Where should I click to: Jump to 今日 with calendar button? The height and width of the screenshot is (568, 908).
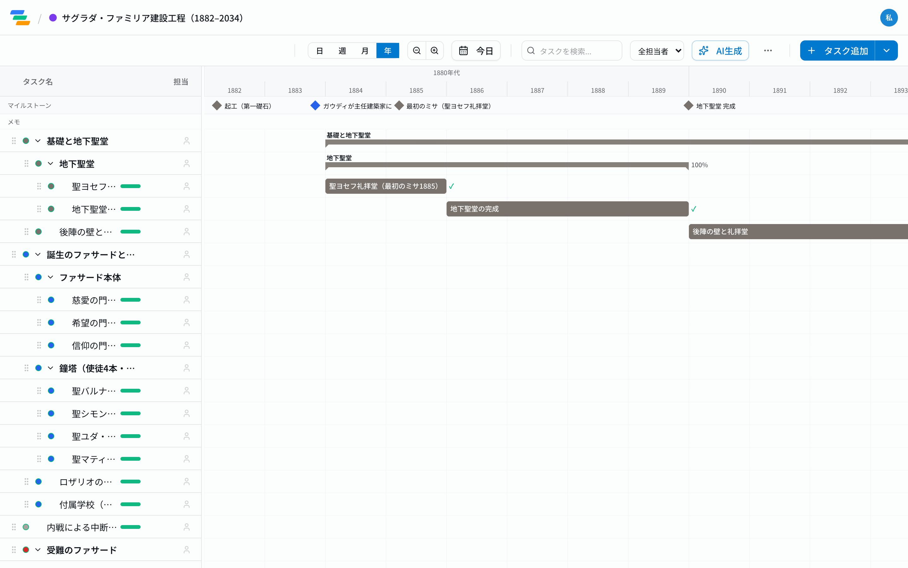tap(476, 51)
